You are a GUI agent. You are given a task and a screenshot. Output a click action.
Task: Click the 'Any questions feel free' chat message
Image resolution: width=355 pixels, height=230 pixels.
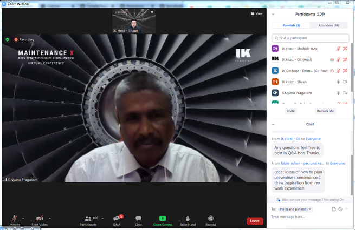pos(298,150)
